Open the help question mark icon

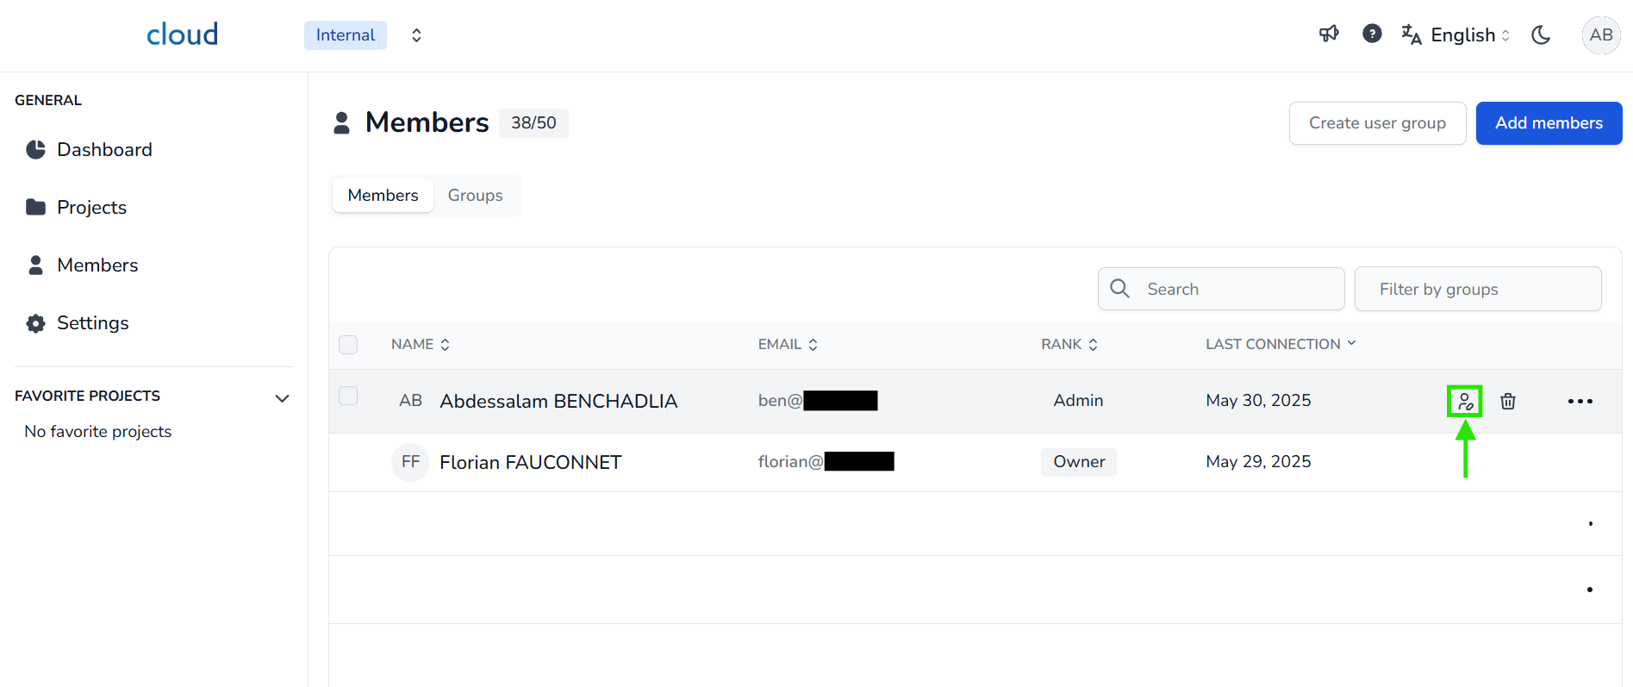click(1372, 34)
